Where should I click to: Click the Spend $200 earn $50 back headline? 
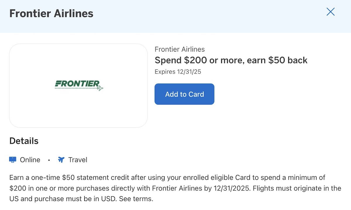tap(231, 60)
